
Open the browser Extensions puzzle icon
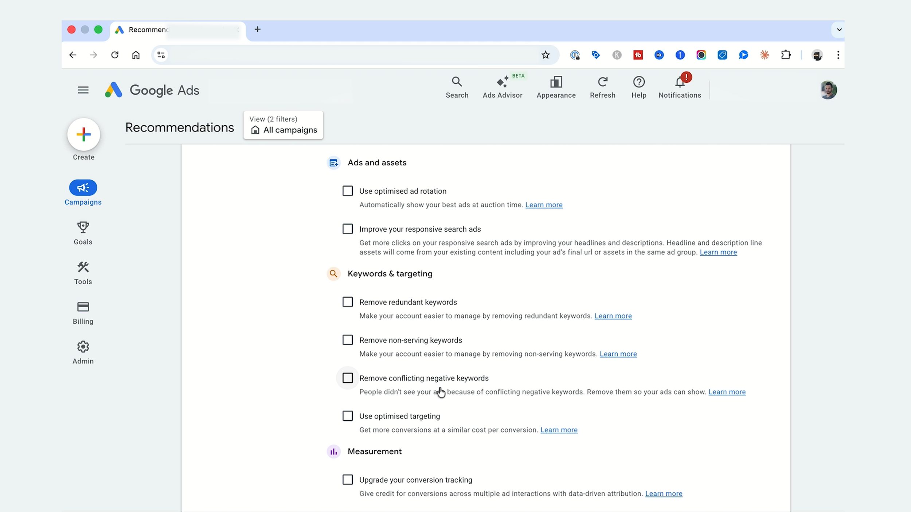coord(786,55)
